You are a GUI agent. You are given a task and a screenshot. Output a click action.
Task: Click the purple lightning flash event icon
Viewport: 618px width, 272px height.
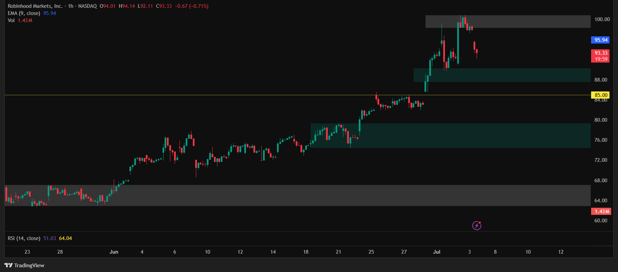pos(477,225)
